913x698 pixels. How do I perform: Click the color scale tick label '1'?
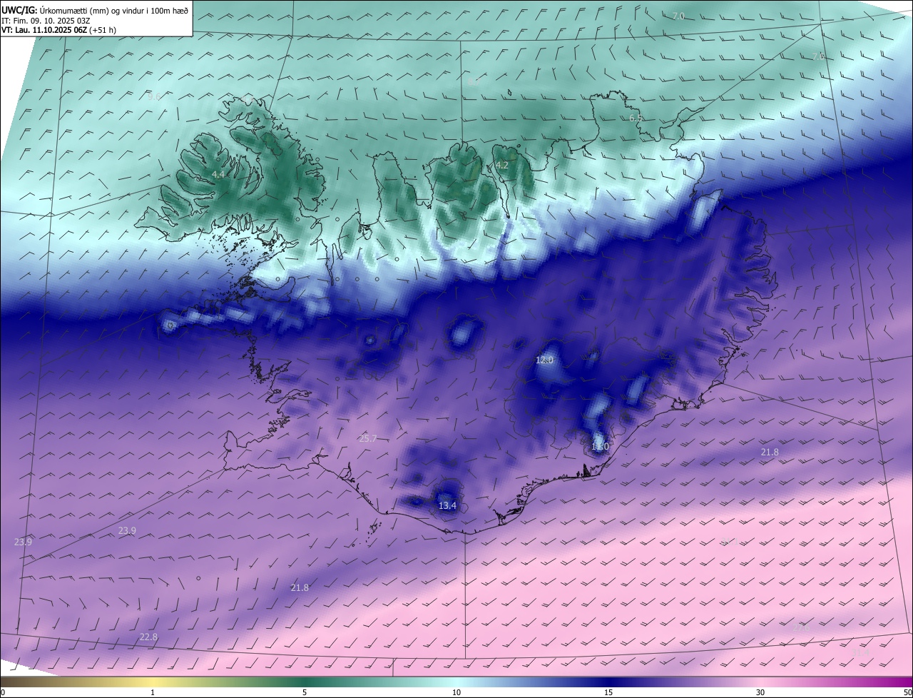tap(153, 692)
